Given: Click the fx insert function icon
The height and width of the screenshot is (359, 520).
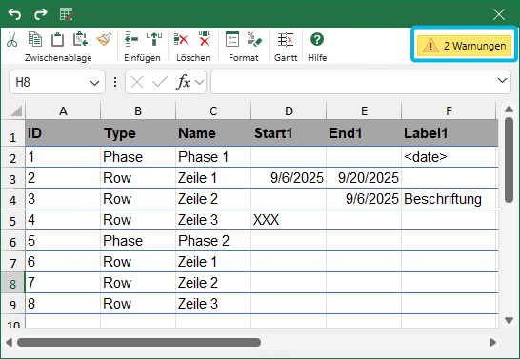Looking at the screenshot, I should (184, 82).
